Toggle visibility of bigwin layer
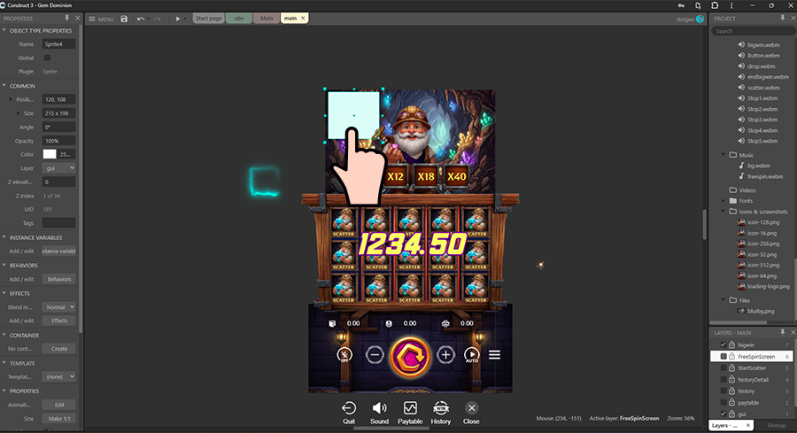Viewport: 797px width, 433px height. 723,344
